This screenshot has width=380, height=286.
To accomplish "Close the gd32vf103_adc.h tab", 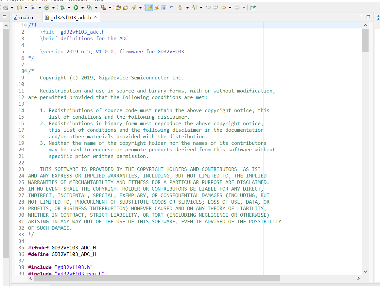I will (x=95, y=17).
